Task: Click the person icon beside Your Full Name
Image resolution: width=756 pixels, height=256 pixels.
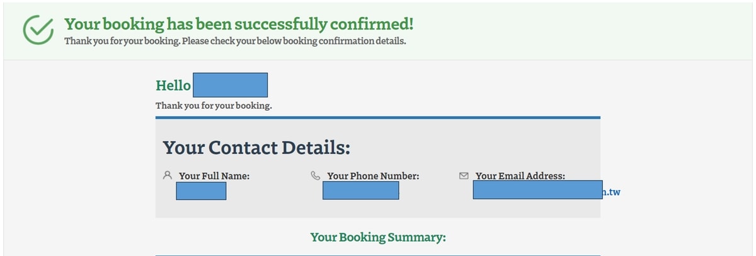Action: pyautogui.click(x=167, y=175)
